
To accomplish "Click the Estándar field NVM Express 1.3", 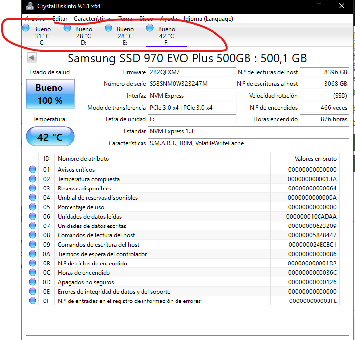I will (248, 131).
